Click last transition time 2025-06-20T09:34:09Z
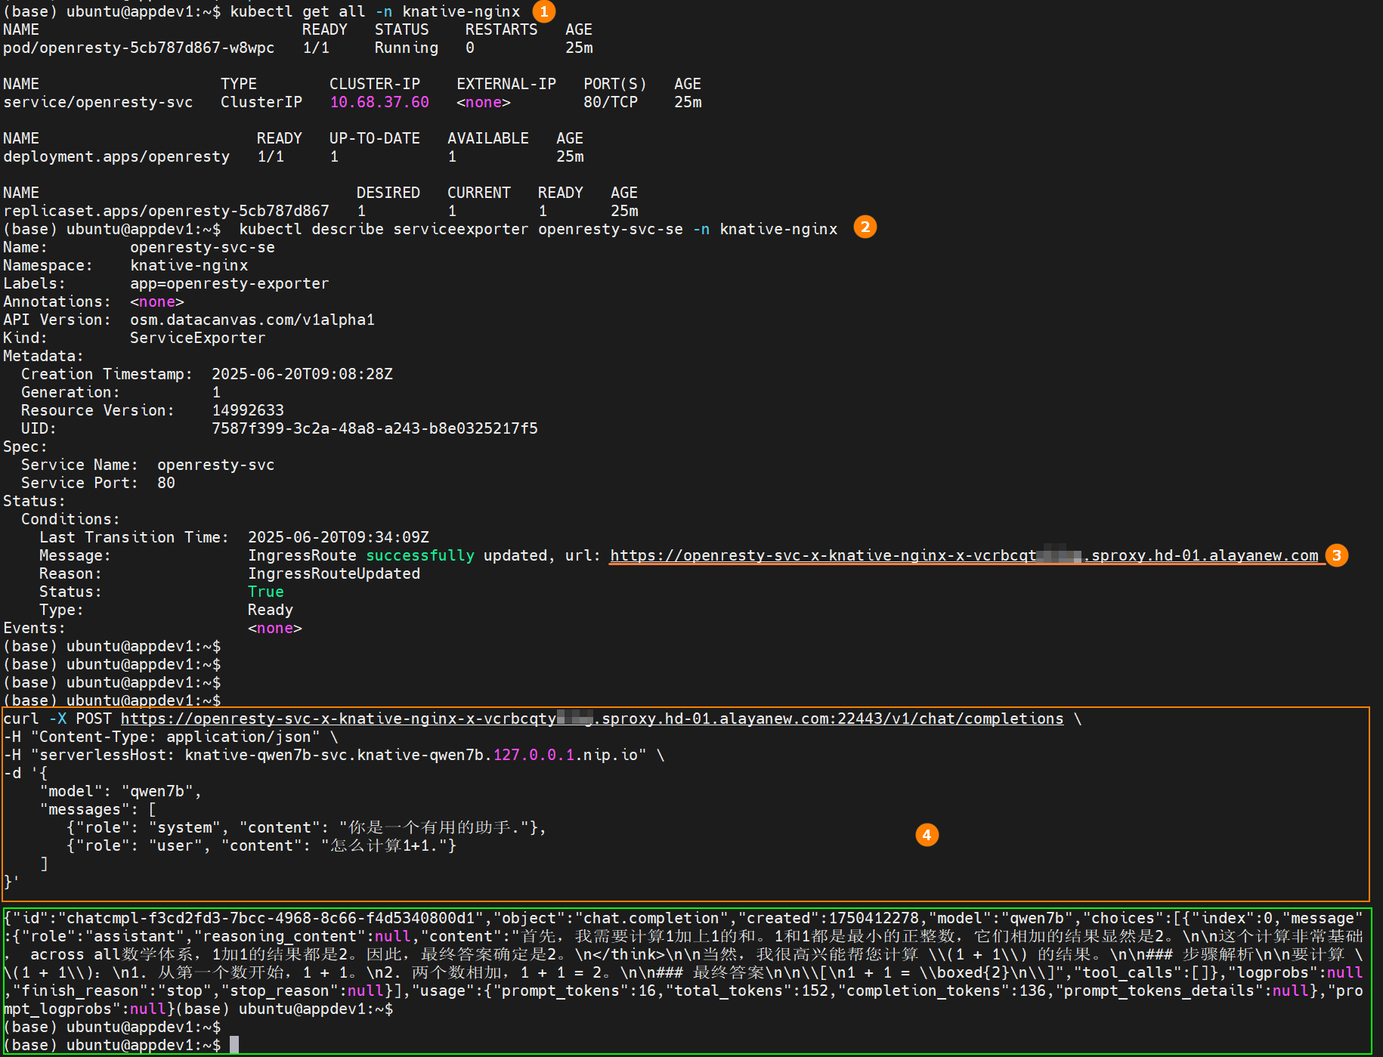The image size is (1383, 1057). coord(339,537)
